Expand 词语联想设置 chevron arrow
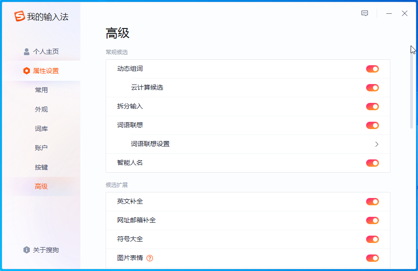 tap(377, 144)
